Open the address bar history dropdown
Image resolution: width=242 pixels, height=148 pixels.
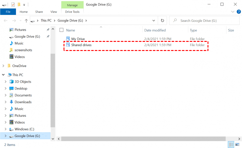[x=154, y=21]
